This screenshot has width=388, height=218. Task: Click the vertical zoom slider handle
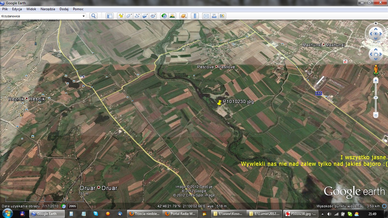coord(376,98)
